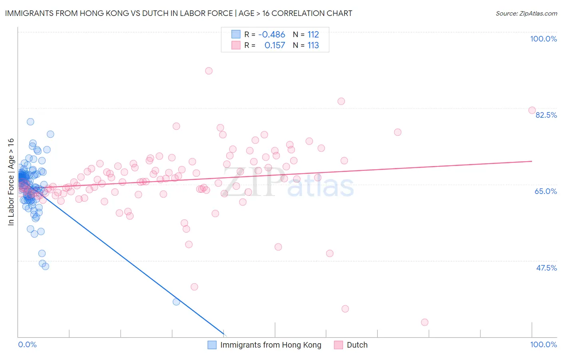562x356 pixels.
Task: Click the blue swatch beside Immigrants from Hong Kong
Action: [212, 345]
